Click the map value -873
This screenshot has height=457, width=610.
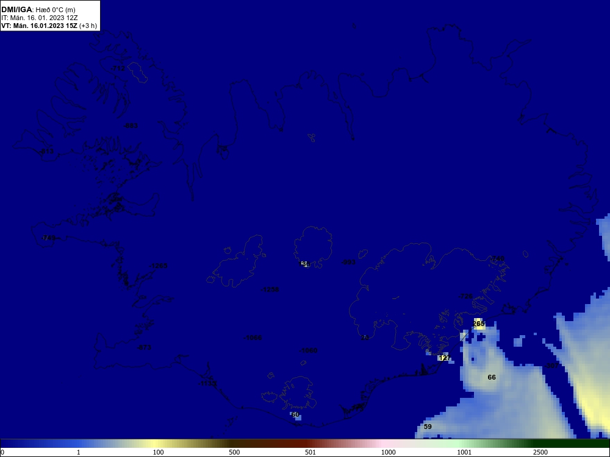tap(144, 347)
